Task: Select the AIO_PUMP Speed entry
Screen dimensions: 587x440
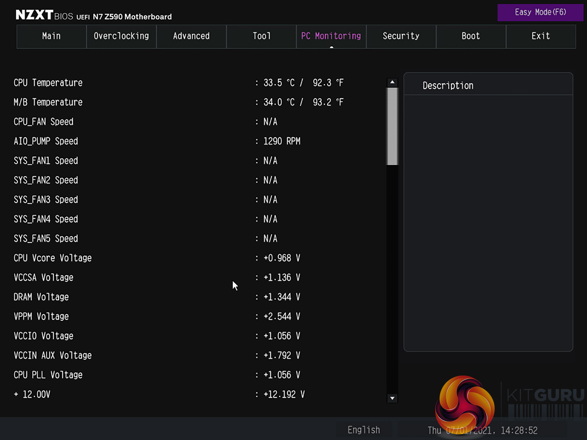Action: point(46,141)
